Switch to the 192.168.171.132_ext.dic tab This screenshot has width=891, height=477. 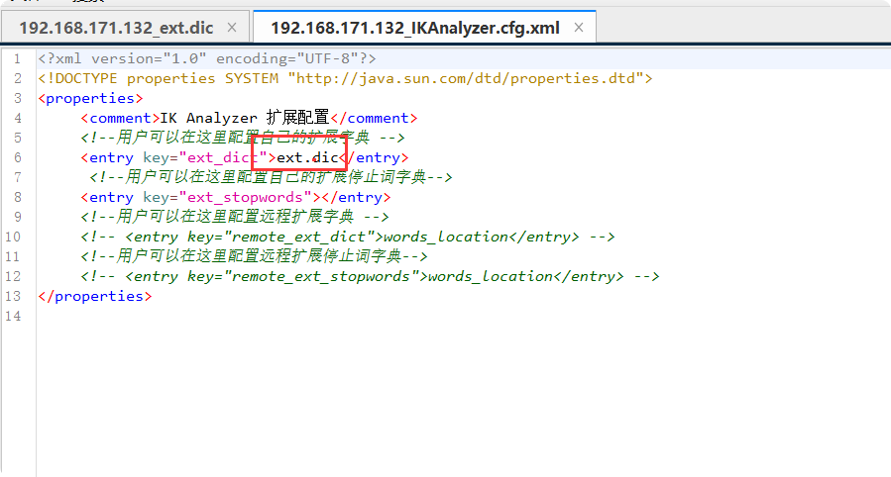pyautogui.click(x=117, y=28)
